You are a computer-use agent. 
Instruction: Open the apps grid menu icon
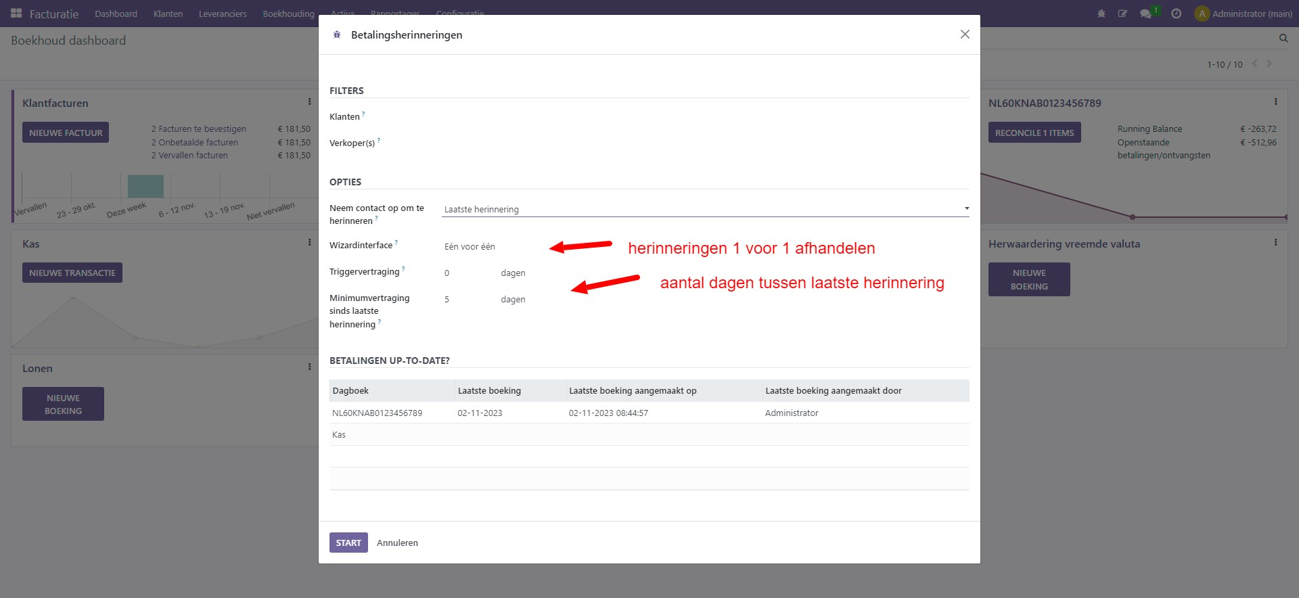(16, 14)
